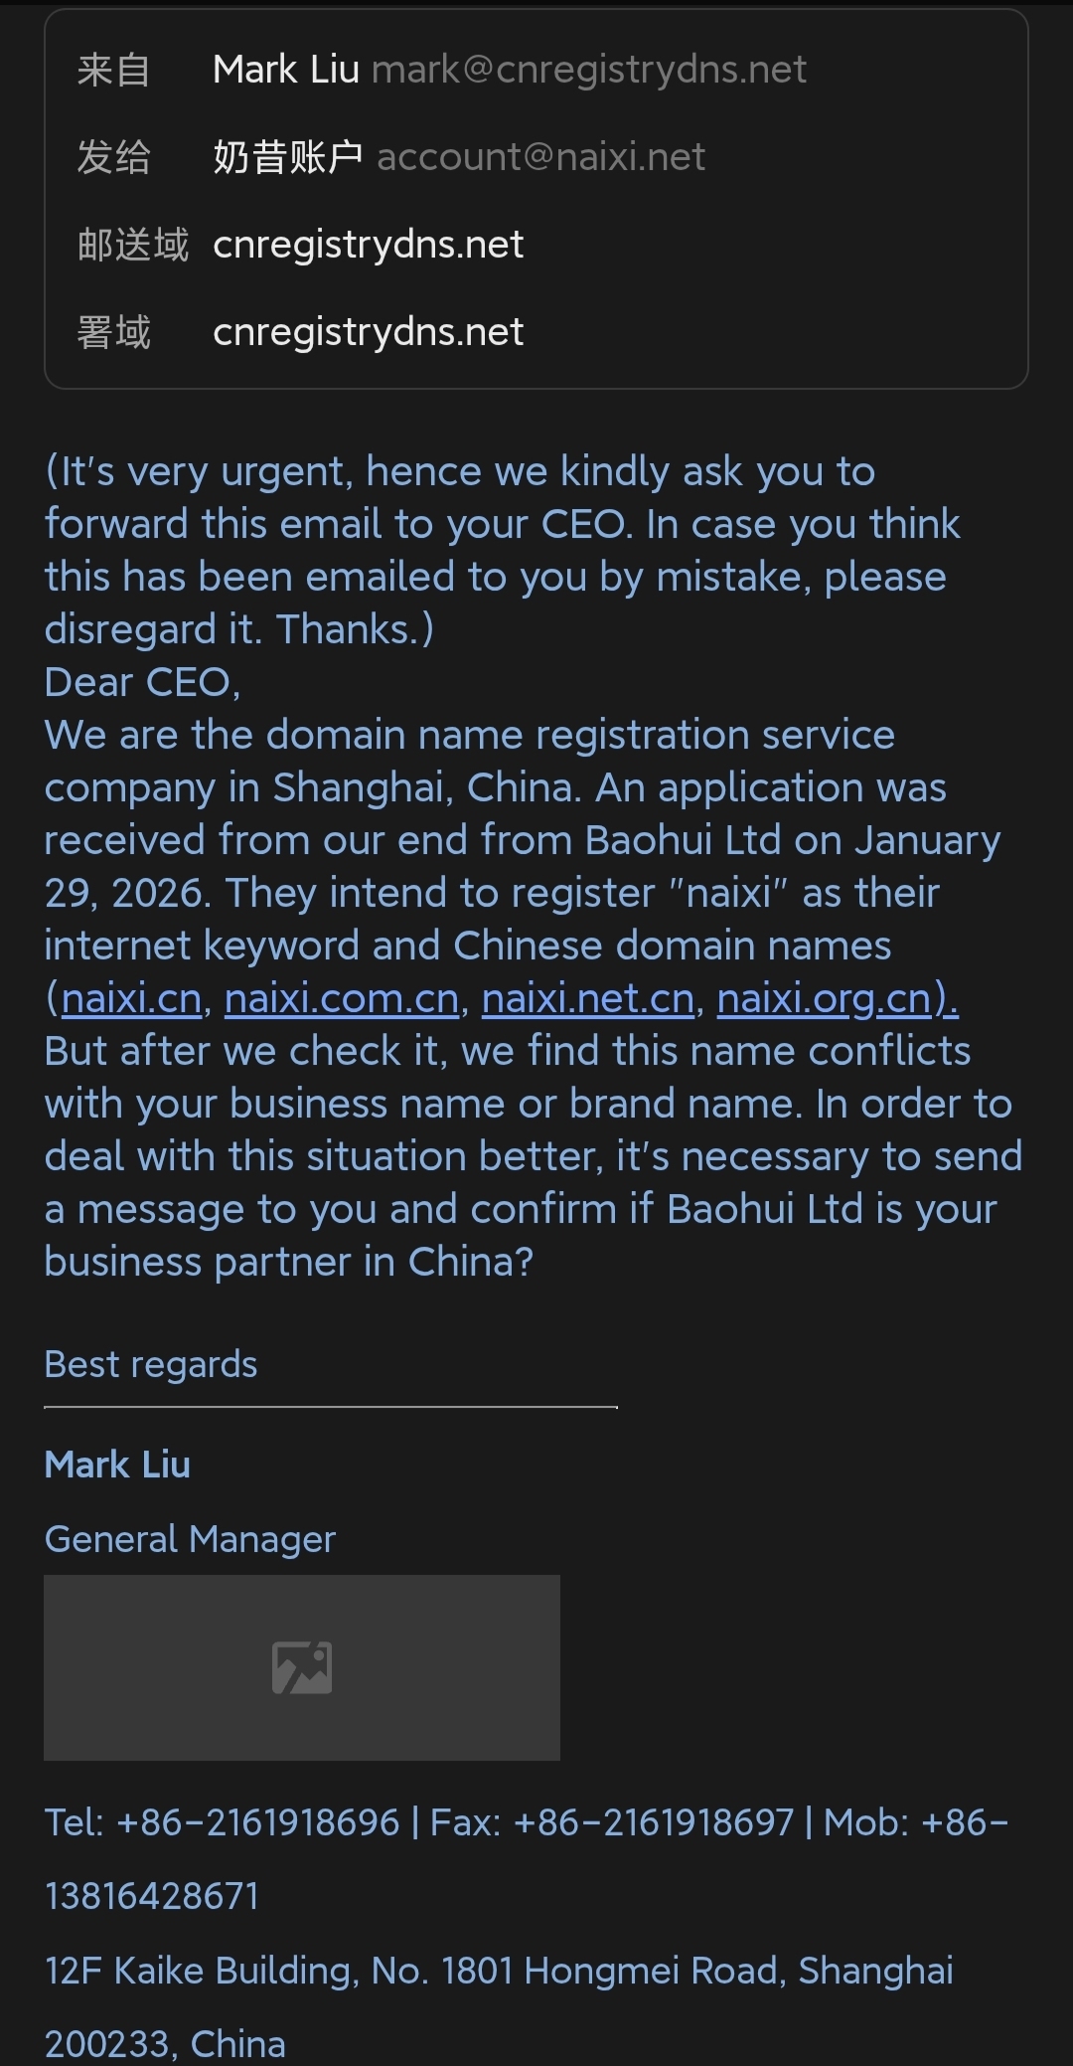Viewport: 1073px width, 2066px height.
Task: Tap the broken image placeholder icon
Action: [x=302, y=1667]
